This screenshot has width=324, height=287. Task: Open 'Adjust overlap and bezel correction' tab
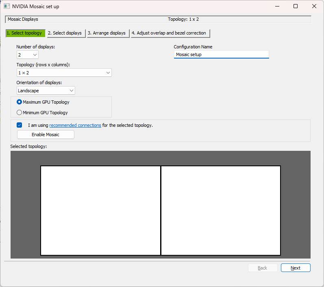tap(170, 33)
